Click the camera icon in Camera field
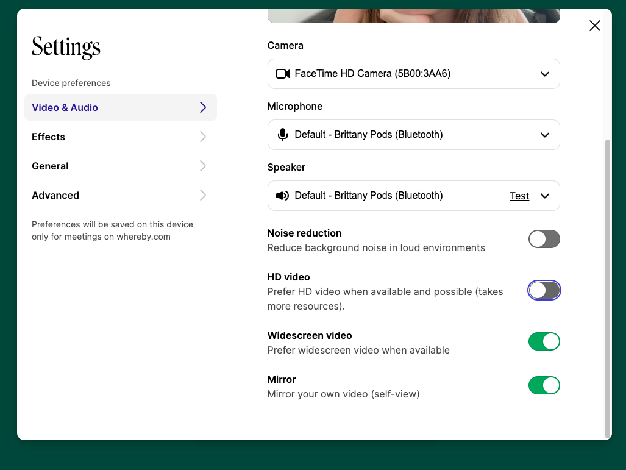 [282, 74]
